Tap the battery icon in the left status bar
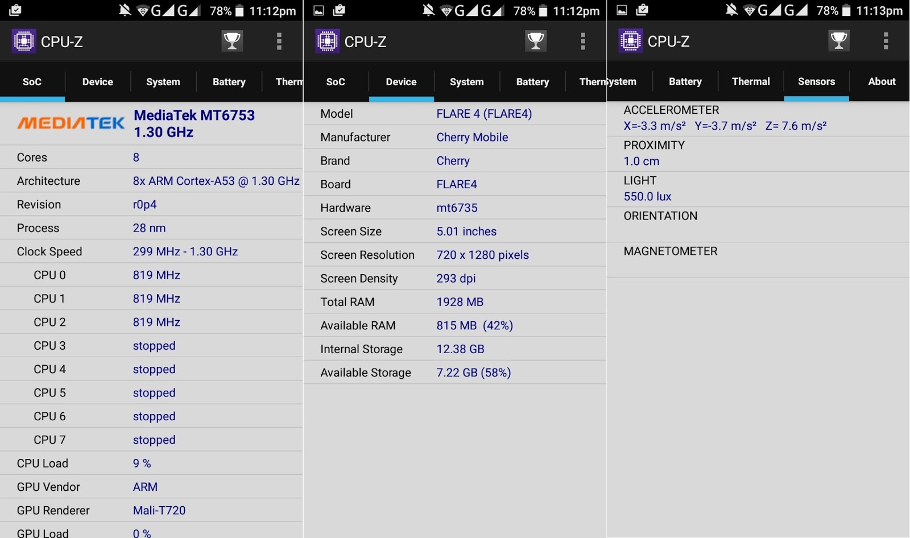This screenshot has height=538, width=910. coord(239,11)
